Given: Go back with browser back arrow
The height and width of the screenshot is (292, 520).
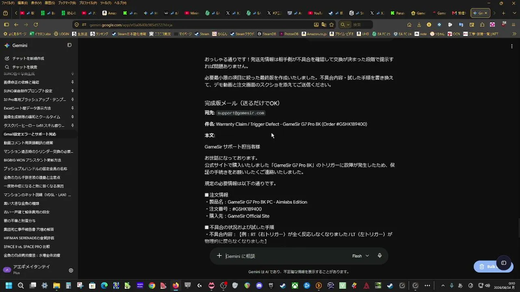Looking at the screenshot, I should tap(16, 25).
